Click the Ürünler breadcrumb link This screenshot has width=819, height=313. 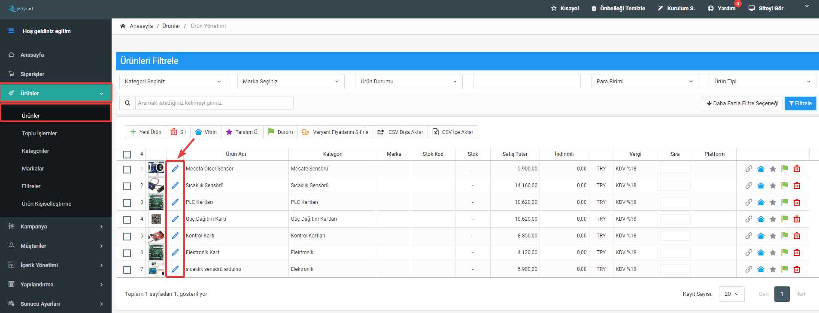(171, 26)
